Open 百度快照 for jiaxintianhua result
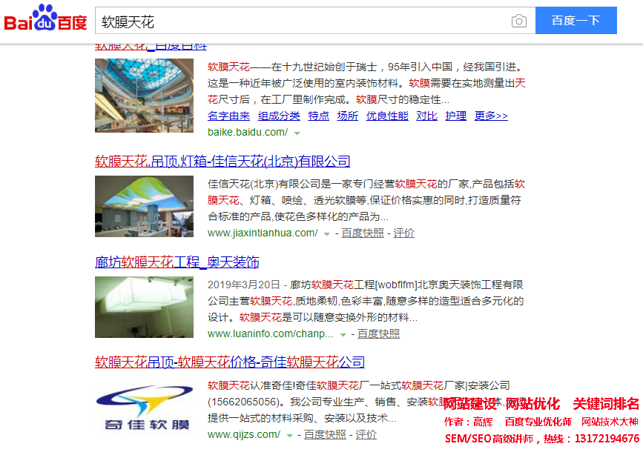The image size is (643, 455). [363, 233]
